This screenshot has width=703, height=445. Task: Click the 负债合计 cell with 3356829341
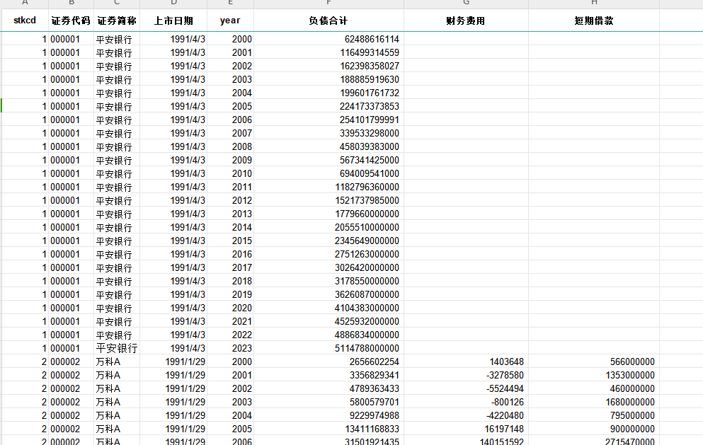coord(328,375)
